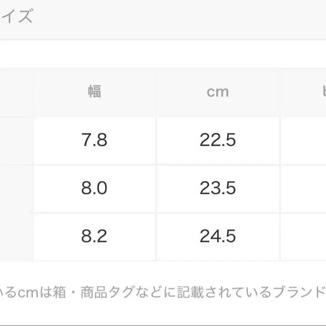Click the leftmost cell in the 8.0 row

click(16, 188)
